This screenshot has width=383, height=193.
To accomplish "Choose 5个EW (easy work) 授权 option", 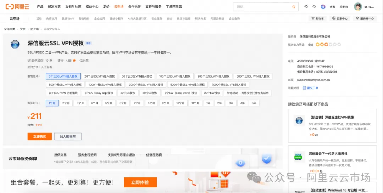I will pyautogui.click(x=181, y=93).
